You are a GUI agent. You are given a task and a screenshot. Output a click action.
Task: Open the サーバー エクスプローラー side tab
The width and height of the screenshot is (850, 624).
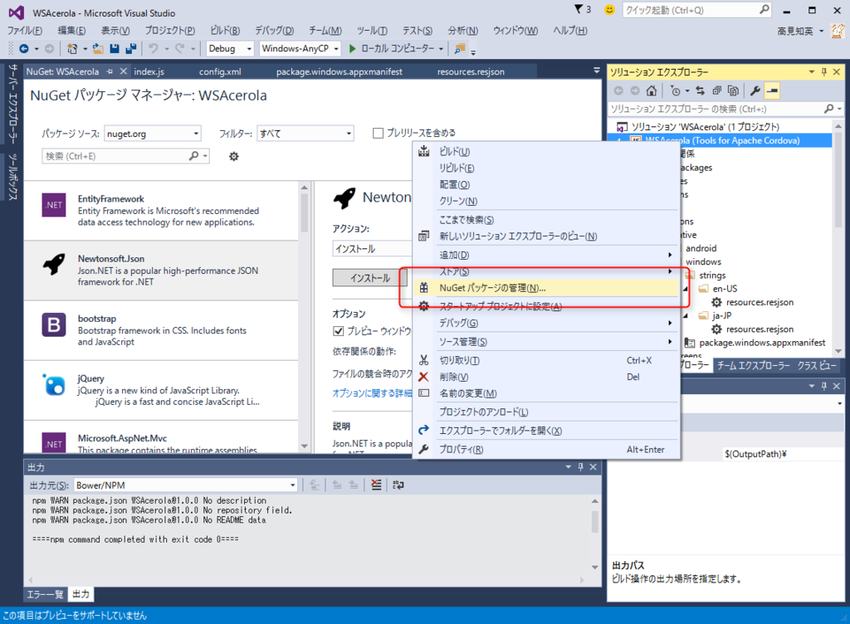point(12,104)
